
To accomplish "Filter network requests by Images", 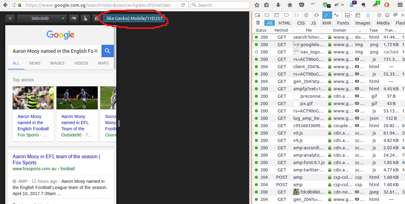I will (x=363, y=23).
